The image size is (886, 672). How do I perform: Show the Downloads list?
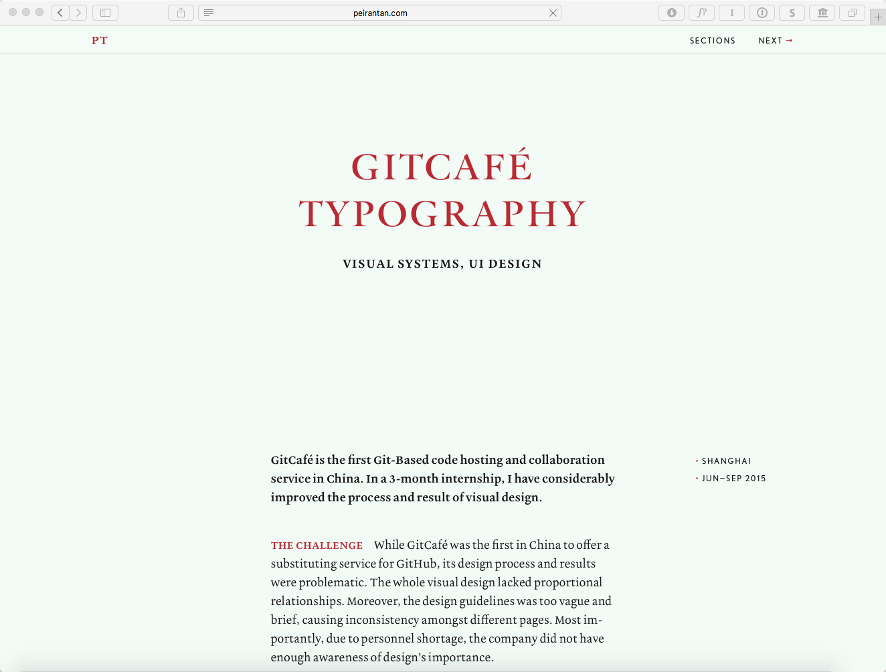coord(671,13)
